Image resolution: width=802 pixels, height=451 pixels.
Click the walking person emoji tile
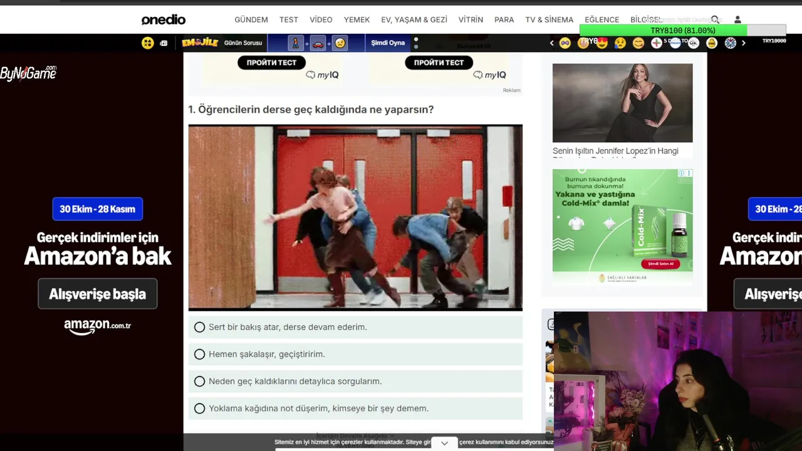click(295, 43)
